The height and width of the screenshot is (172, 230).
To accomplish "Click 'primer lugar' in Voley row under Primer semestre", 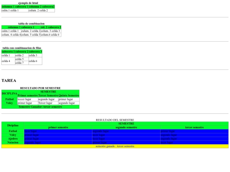I will [28, 103].
